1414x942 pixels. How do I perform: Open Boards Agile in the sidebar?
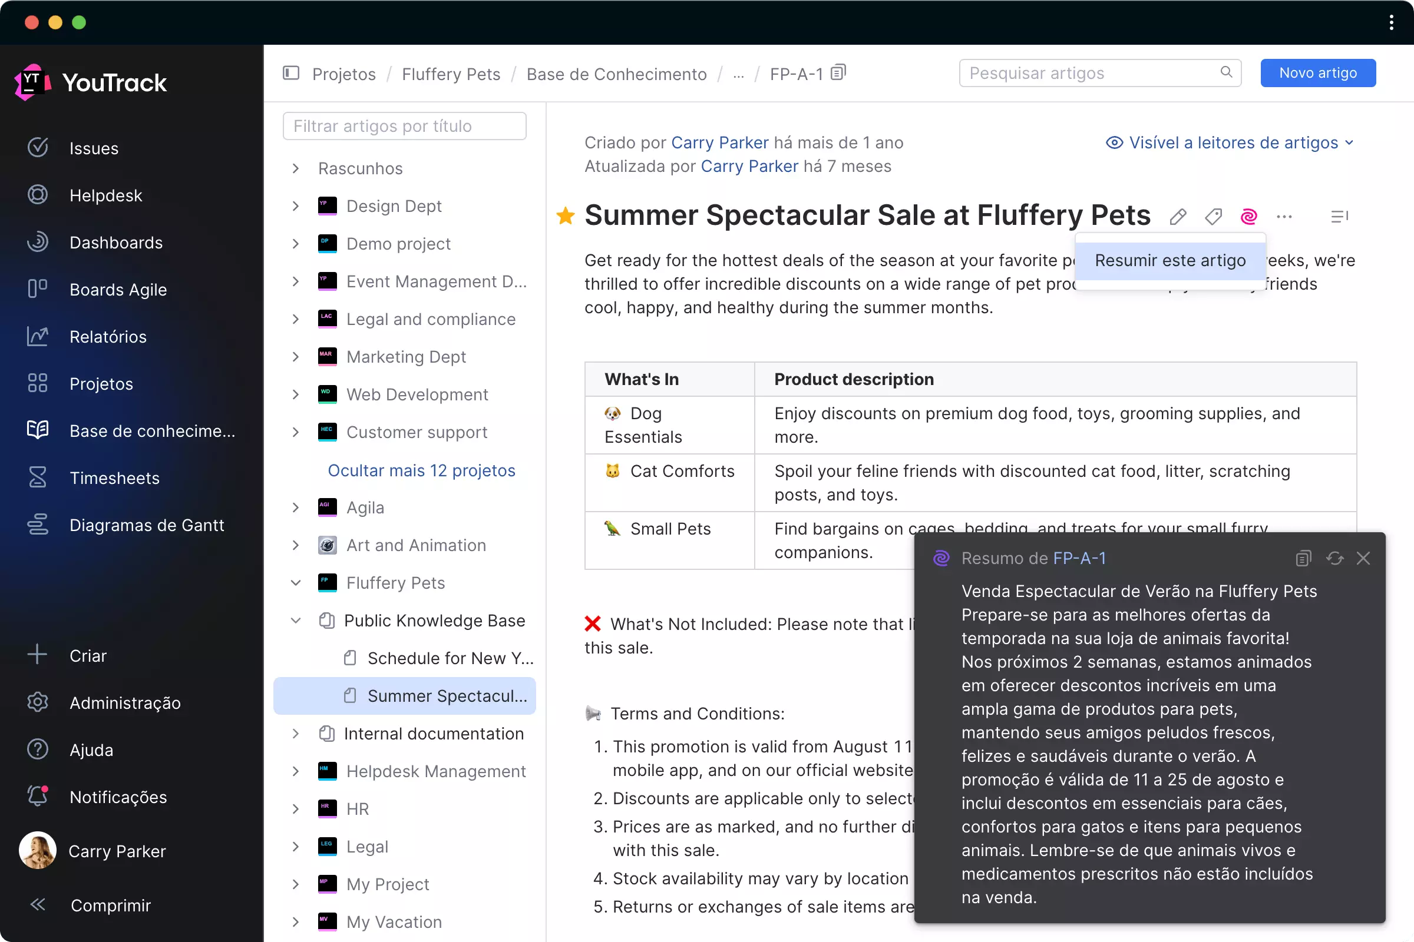[118, 290]
